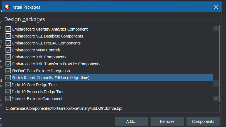Click the Remove button
The width and height of the screenshot is (226, 127).
(x=167, y=121)
